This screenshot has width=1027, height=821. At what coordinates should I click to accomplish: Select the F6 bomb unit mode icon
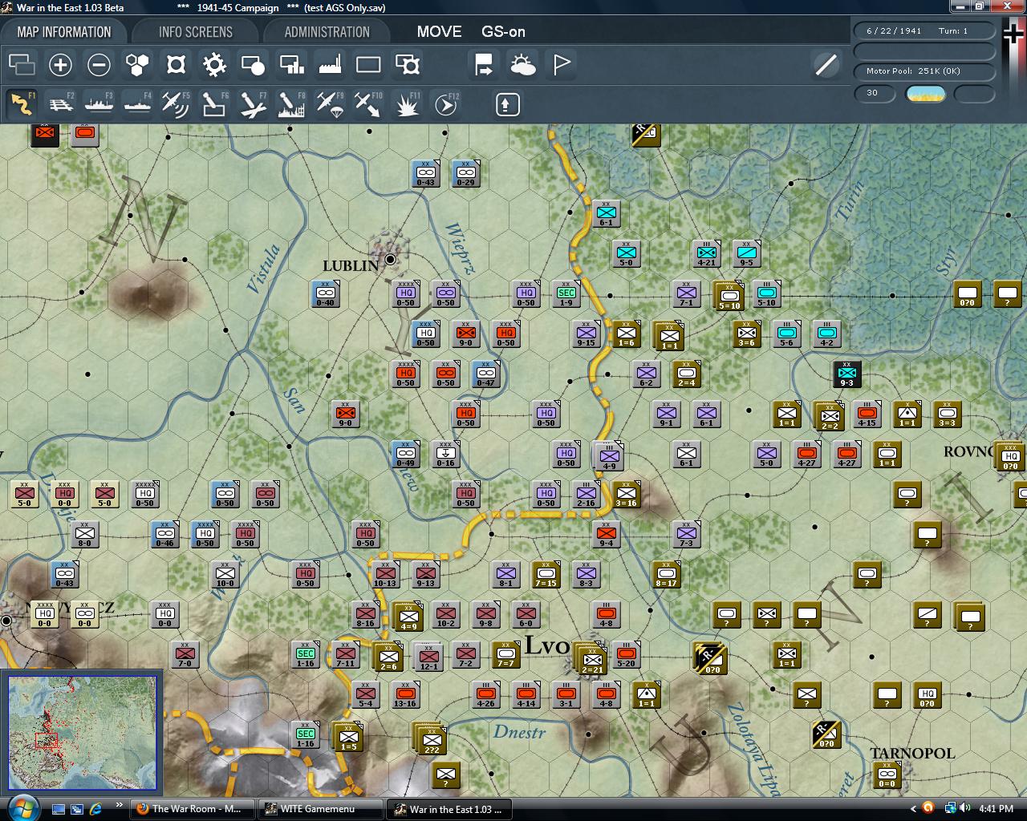[x=214, y=104]
